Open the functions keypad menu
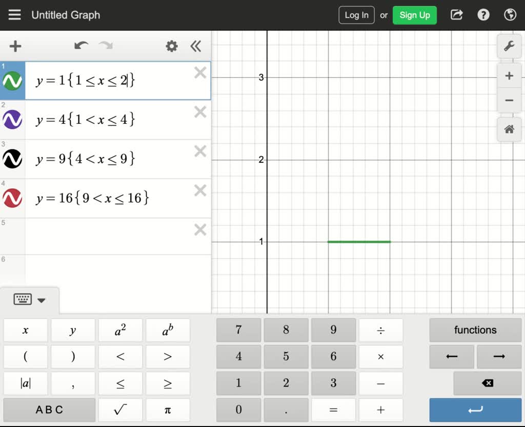This screenshot has width=525, height=427. (x=475, y=330)
